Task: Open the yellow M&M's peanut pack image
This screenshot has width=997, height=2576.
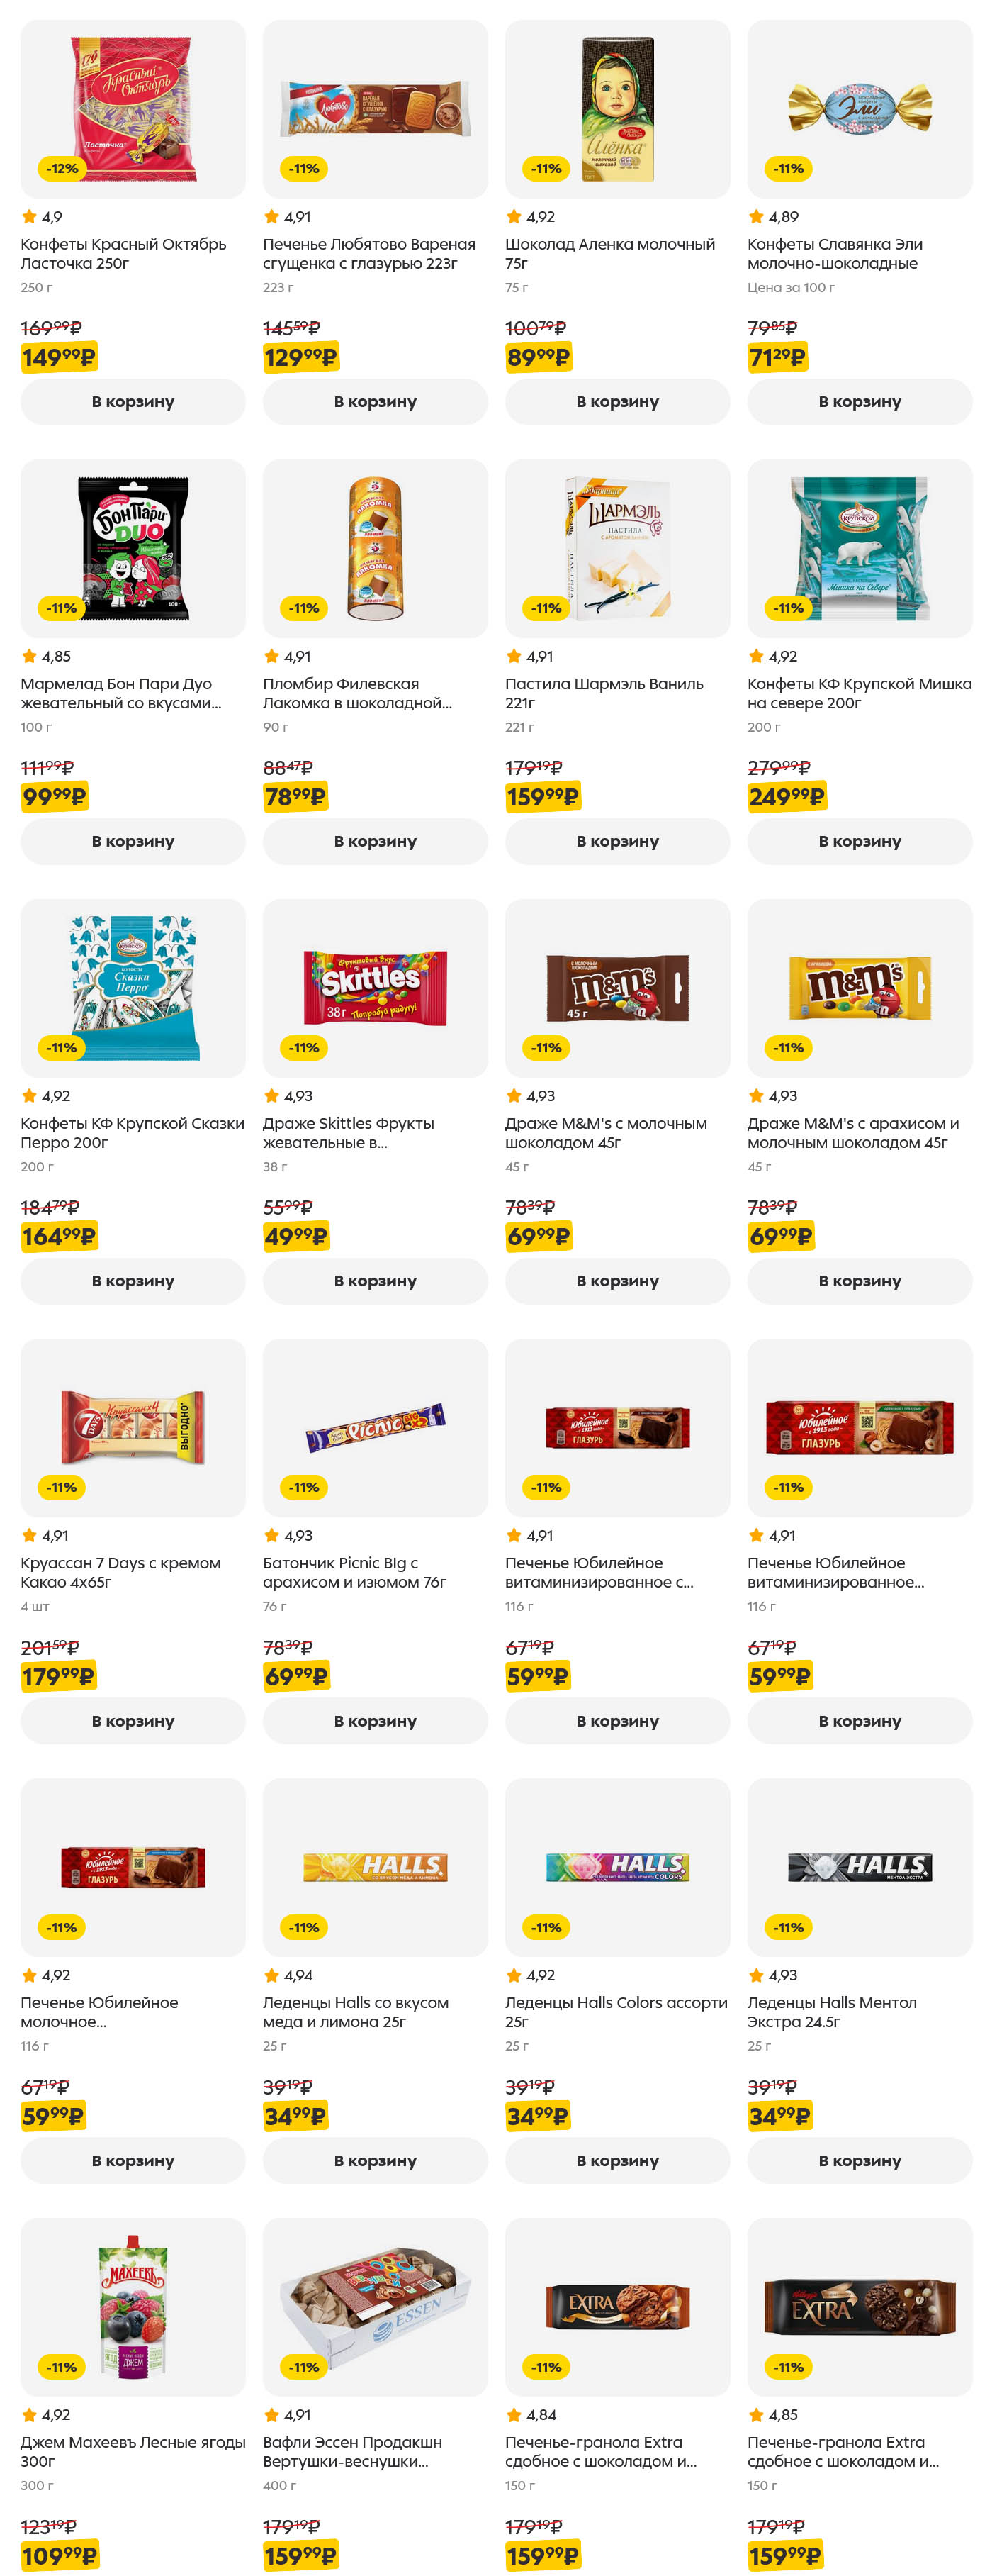Action: pos(859,988)
